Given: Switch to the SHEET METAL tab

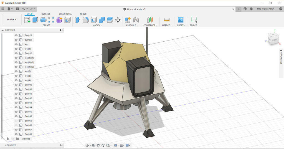Looking at the screenshot, I should [65, 14].
